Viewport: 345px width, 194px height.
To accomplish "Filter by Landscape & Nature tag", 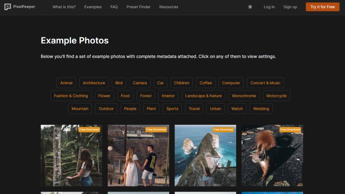I will [x=203, y=96].
